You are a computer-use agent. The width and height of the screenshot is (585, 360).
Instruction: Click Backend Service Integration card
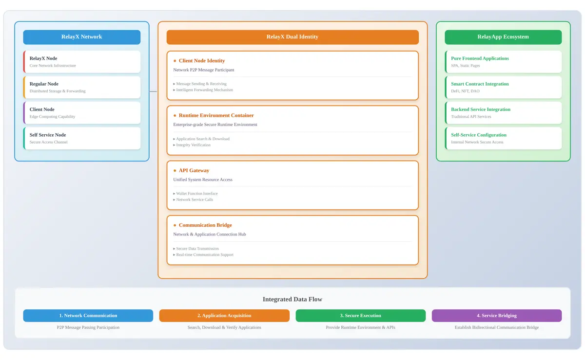coord(503,113)
